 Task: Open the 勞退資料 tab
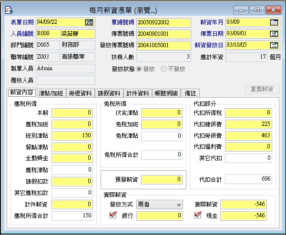coord(80,93)
